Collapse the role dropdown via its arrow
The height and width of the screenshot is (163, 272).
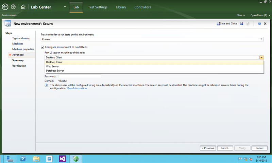point(261,57)
